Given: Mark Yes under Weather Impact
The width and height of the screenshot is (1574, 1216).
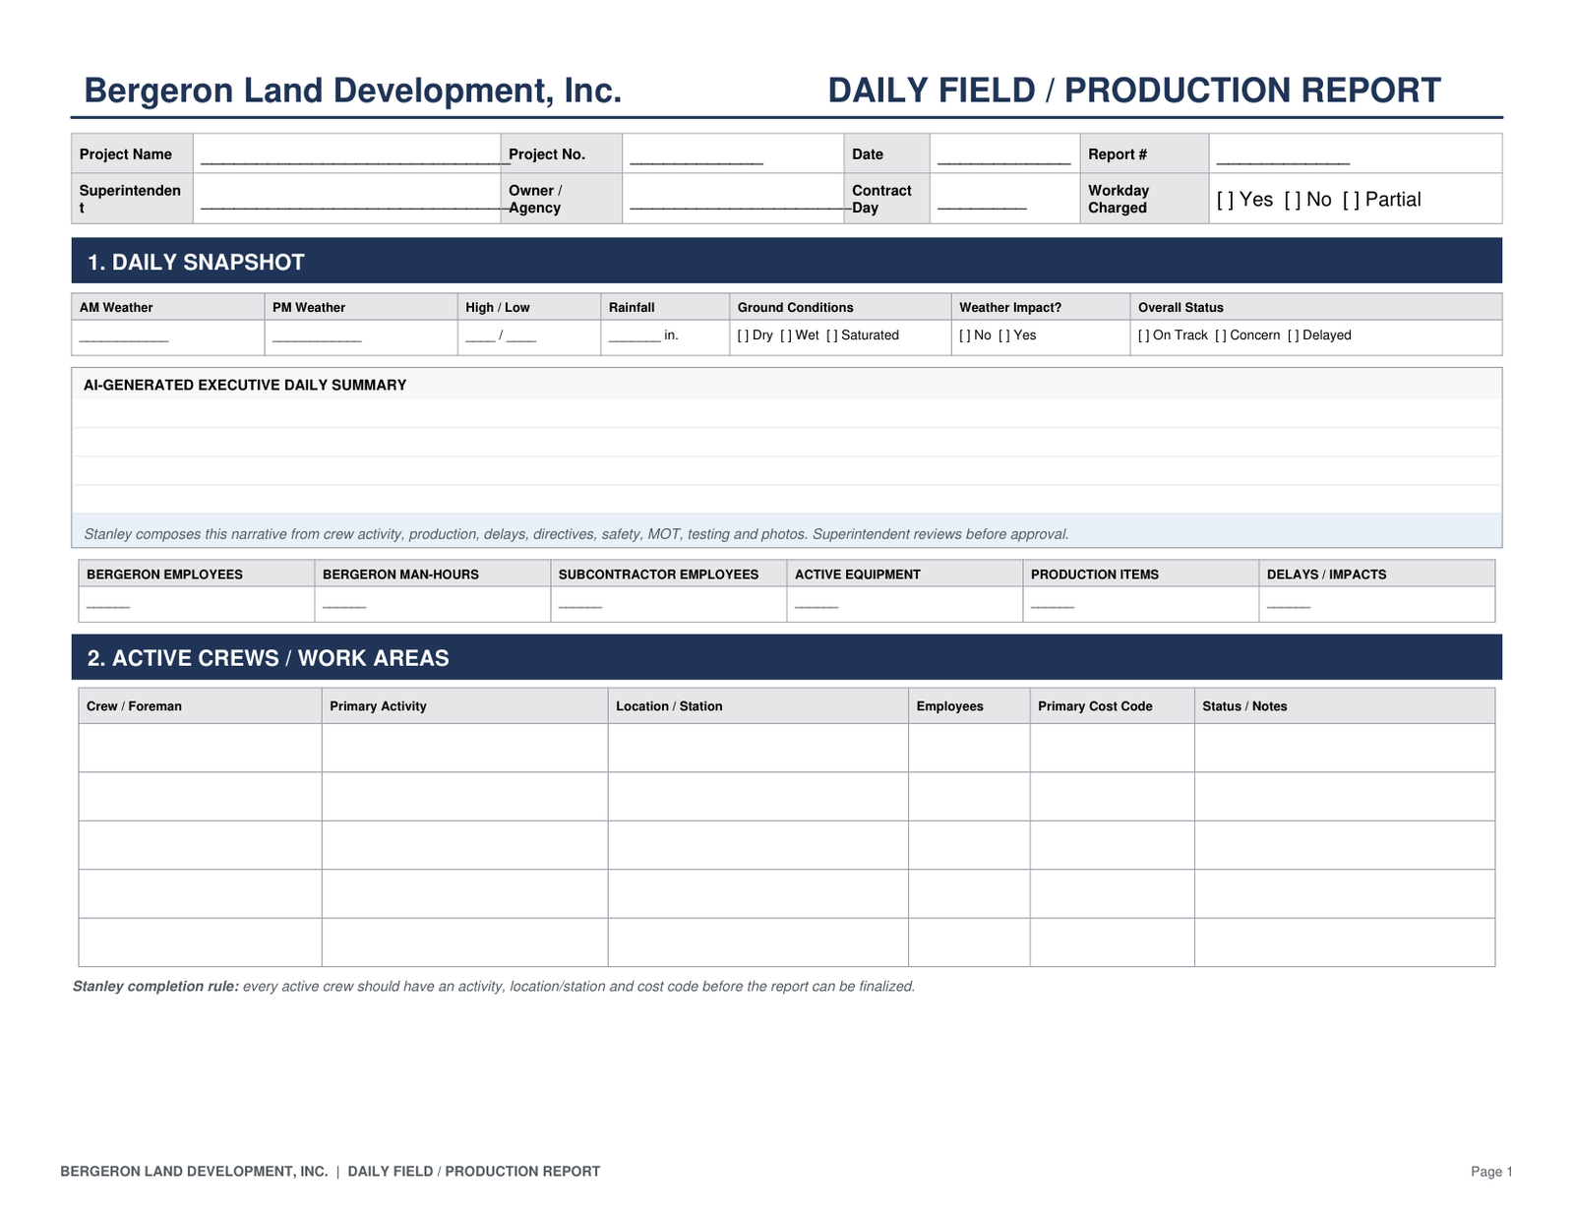Looking at the screenshot, I should click(1004, 335).
